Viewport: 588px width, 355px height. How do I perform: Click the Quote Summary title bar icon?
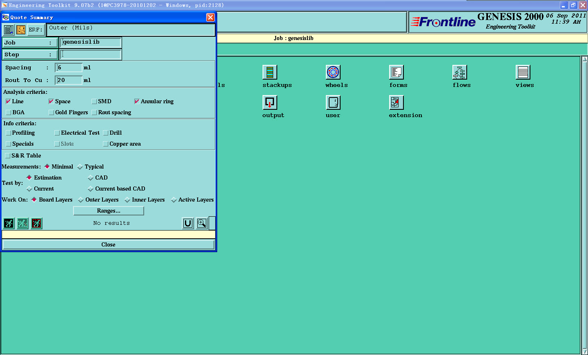6,17
